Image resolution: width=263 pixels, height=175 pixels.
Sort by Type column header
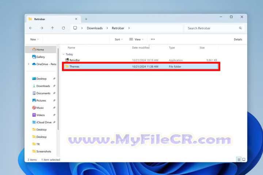(172, 48)
